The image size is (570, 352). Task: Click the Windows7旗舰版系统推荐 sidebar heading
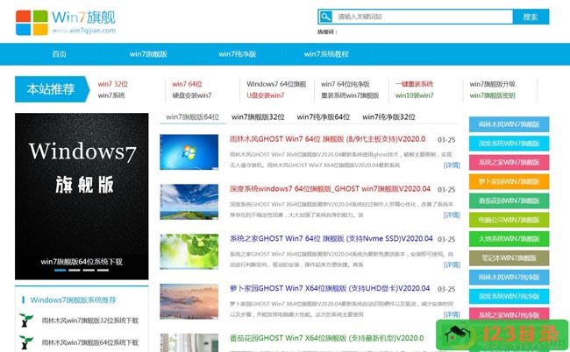click(73, 300)
